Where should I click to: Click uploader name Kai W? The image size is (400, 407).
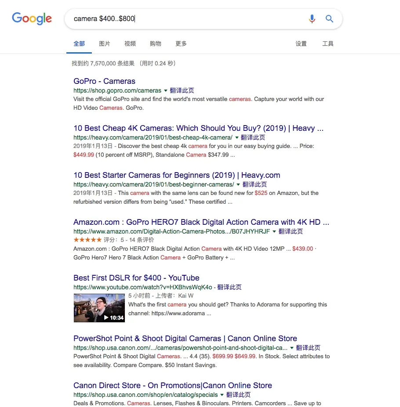click(x=186, y=295)
